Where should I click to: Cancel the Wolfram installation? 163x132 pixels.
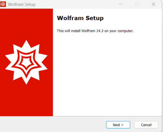tap(146, 125)
